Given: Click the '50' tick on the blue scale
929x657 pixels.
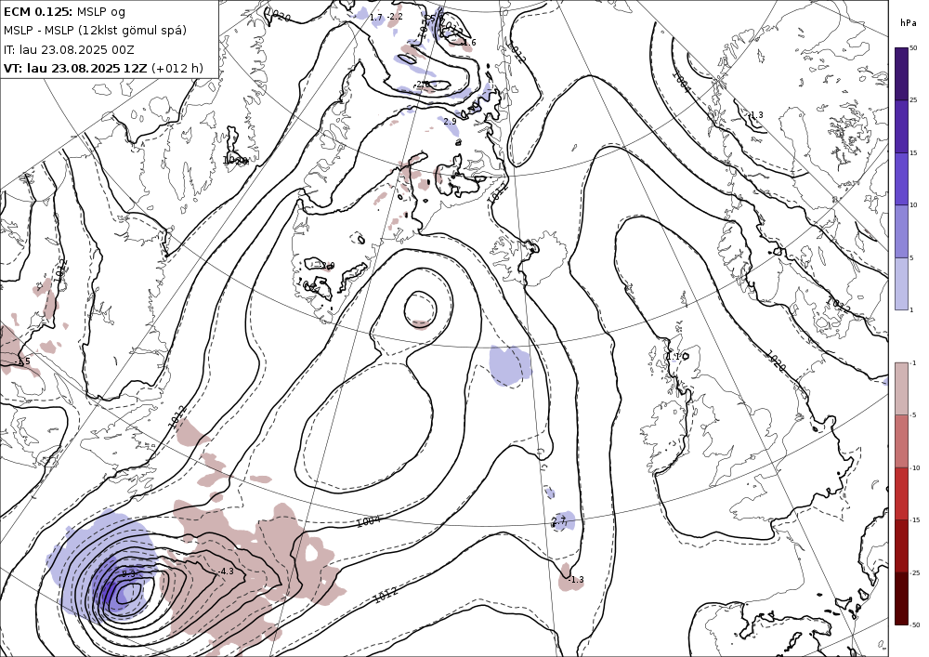Looking at the screenshot, I should pos(913,48).
